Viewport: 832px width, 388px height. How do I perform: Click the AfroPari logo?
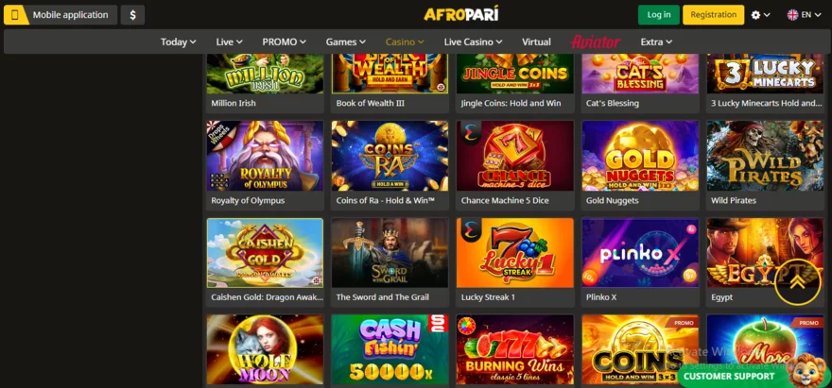click(461, 14)
